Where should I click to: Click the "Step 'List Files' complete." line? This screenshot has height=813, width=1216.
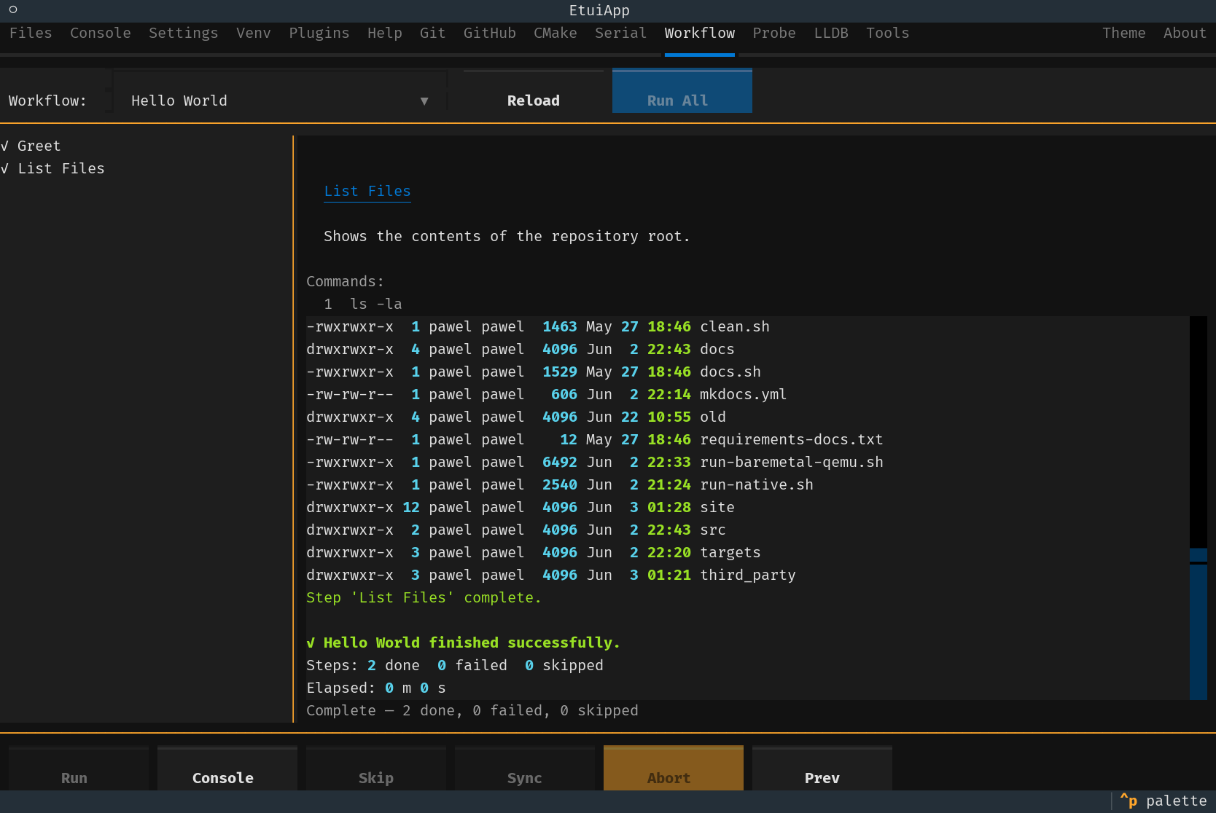tap(424, 597)
